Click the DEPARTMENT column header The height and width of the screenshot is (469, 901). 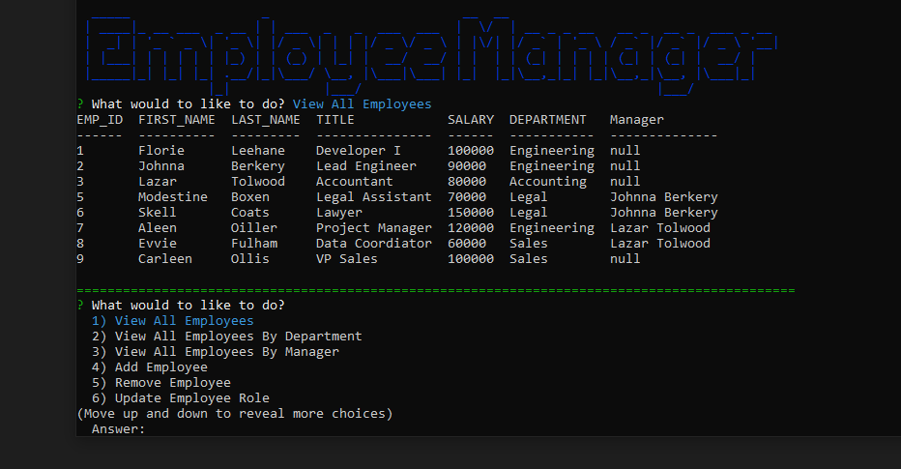(547, 120)
